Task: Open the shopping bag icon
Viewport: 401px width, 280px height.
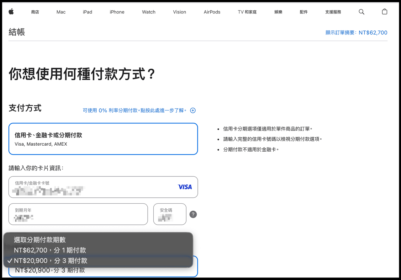Action: click(x=385, y=12)
